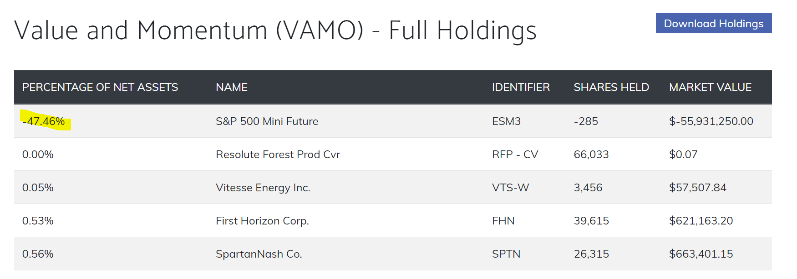Image resolution: width=797 pixels, height=279 pixels.
Task: Click the NAME column header
Action: point(232,87)
